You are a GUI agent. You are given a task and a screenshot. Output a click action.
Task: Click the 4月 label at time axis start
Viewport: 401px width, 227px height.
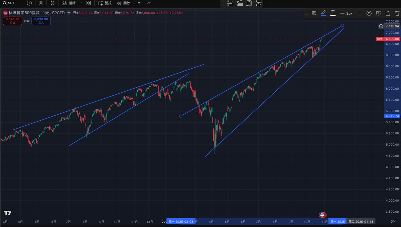(21, 221)
